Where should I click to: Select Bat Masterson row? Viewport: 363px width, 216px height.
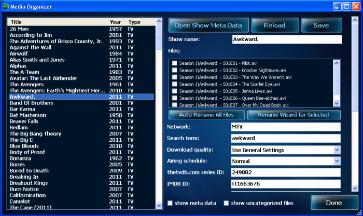(81, 115)
